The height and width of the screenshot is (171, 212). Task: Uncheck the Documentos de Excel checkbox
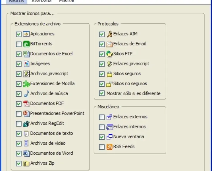pos(19,54)
